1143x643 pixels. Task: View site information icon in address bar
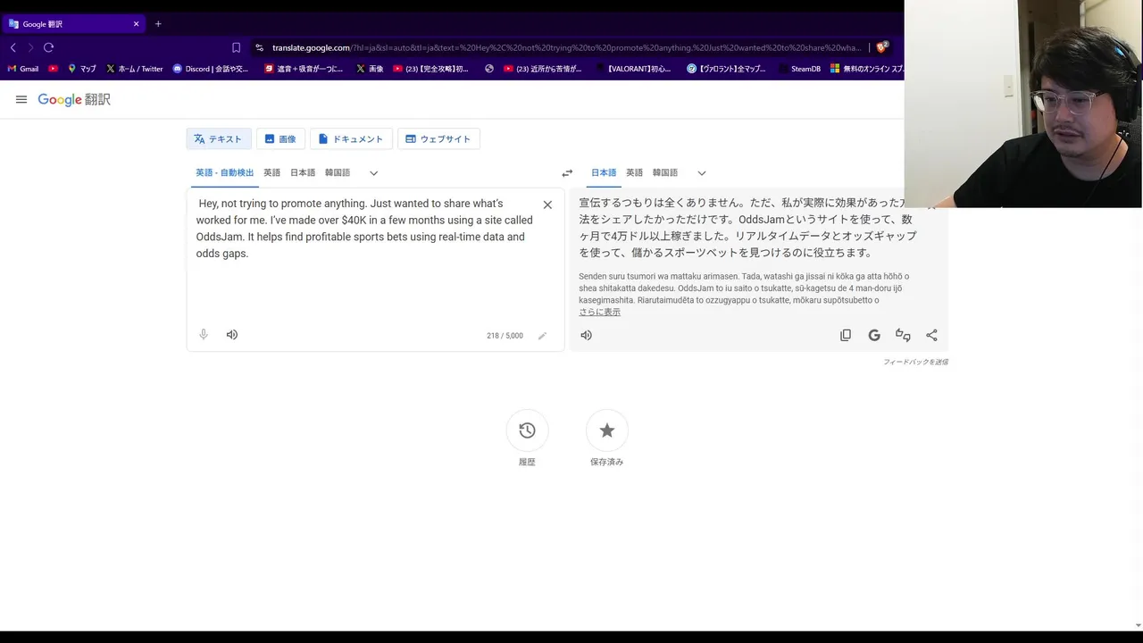259,47
